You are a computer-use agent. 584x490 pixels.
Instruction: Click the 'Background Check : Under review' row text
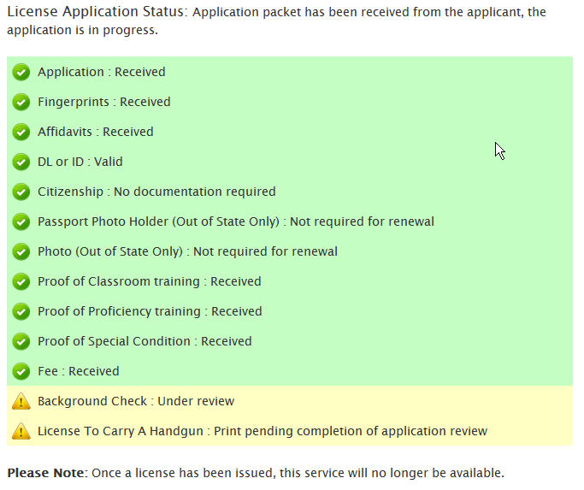coord(135,401)
